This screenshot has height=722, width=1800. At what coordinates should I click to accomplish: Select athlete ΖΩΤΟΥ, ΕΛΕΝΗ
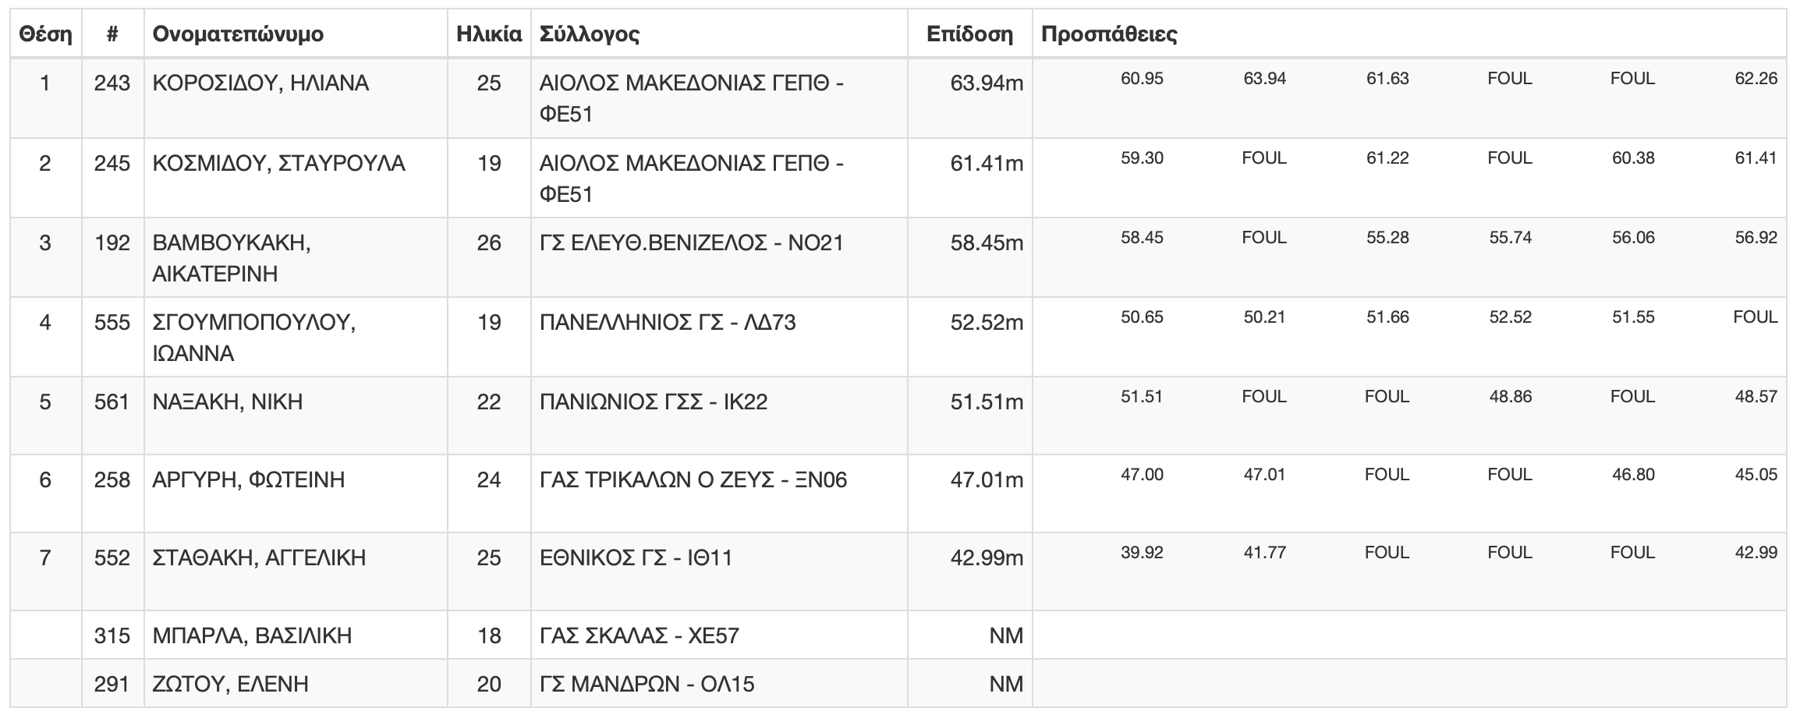(231, 685)
